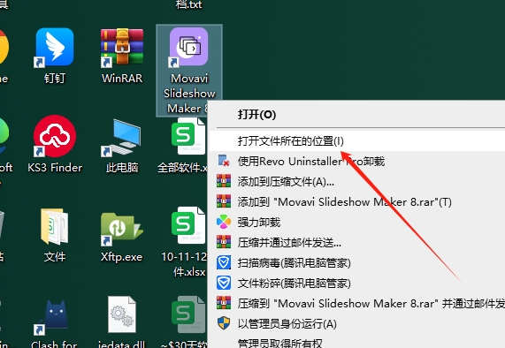The width and height of the screenshot is (505, 348).
Task: Click the blue shield icon beside 文件粉碎
Action: 224,283
